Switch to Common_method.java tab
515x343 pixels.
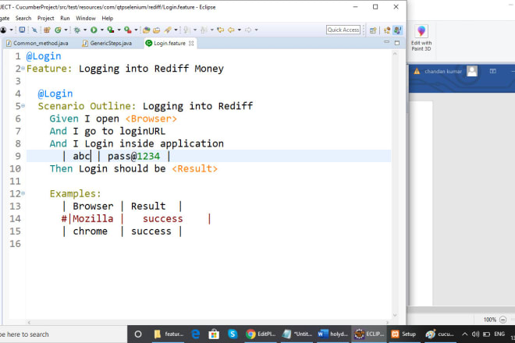[37, 44]
